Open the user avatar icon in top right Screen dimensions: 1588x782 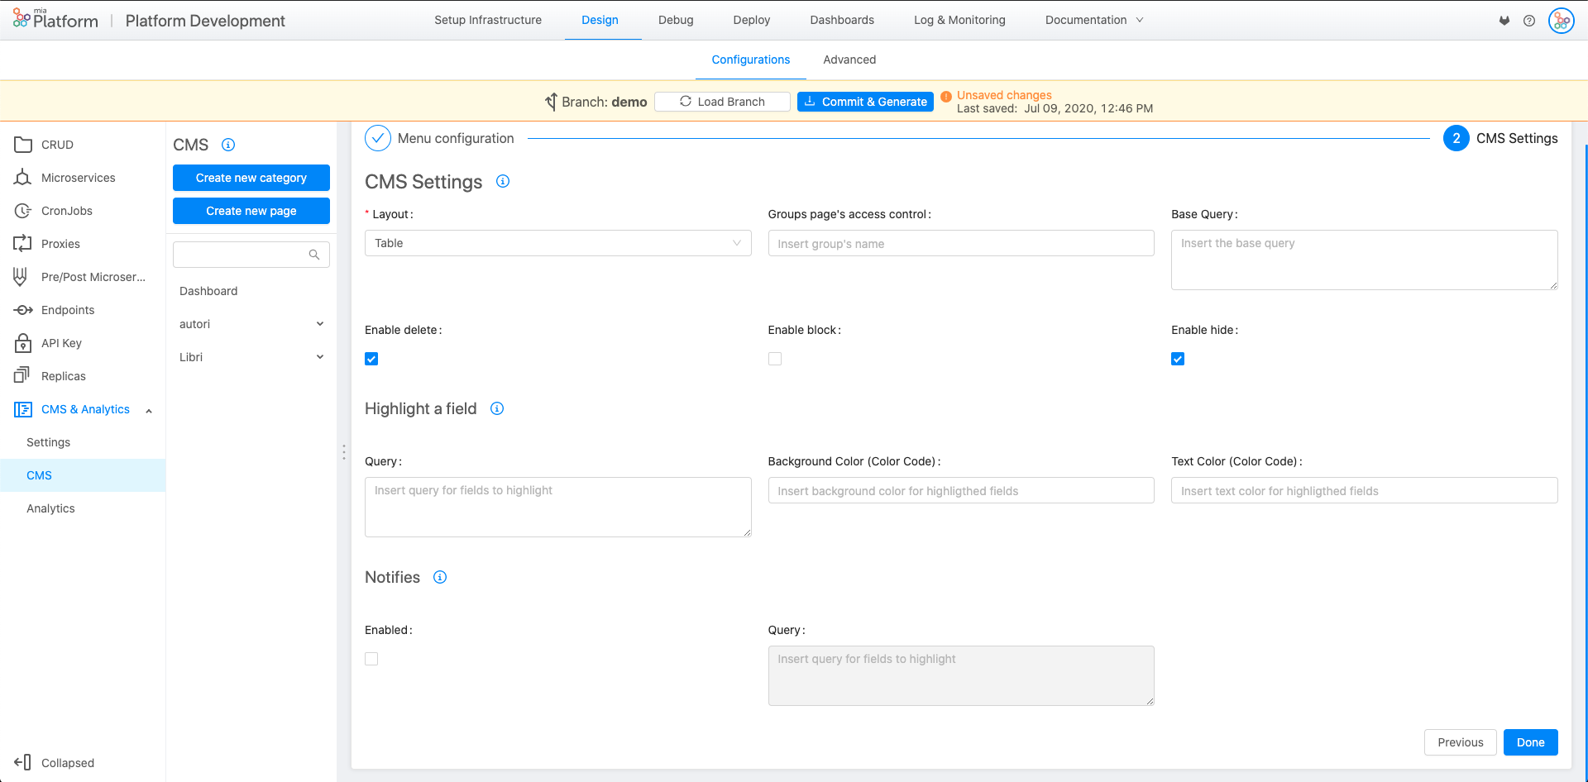1561,21
